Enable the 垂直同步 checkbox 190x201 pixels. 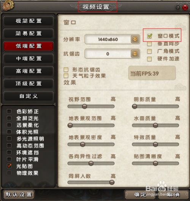click(x=149, y=44)
